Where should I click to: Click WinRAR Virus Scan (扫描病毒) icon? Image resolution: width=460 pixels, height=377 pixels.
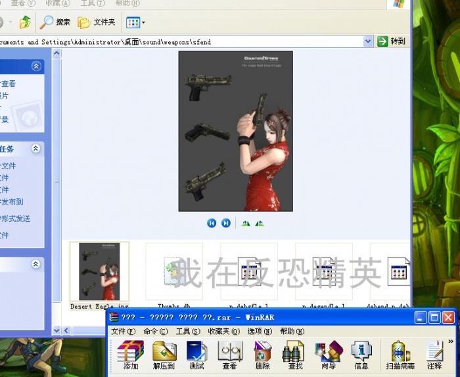pos(400,355)
